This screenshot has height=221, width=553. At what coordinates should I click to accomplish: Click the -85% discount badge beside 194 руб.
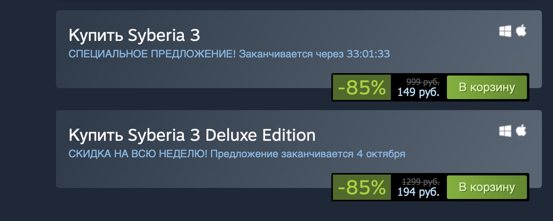362,188
